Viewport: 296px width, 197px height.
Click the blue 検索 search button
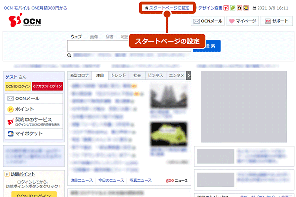(x=213, y=46)
